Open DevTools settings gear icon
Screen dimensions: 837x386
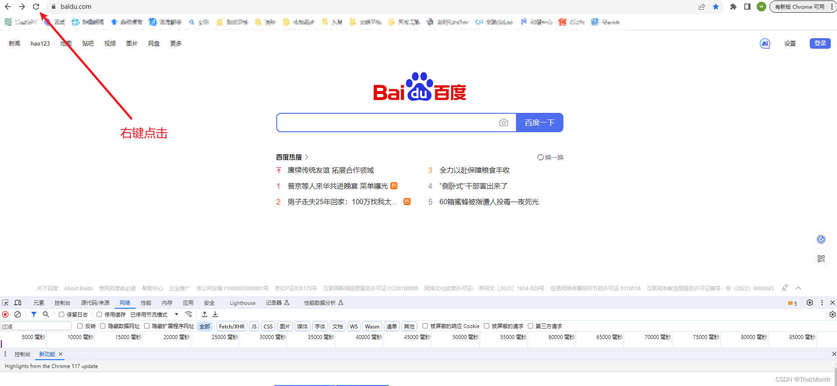point(810,303)
